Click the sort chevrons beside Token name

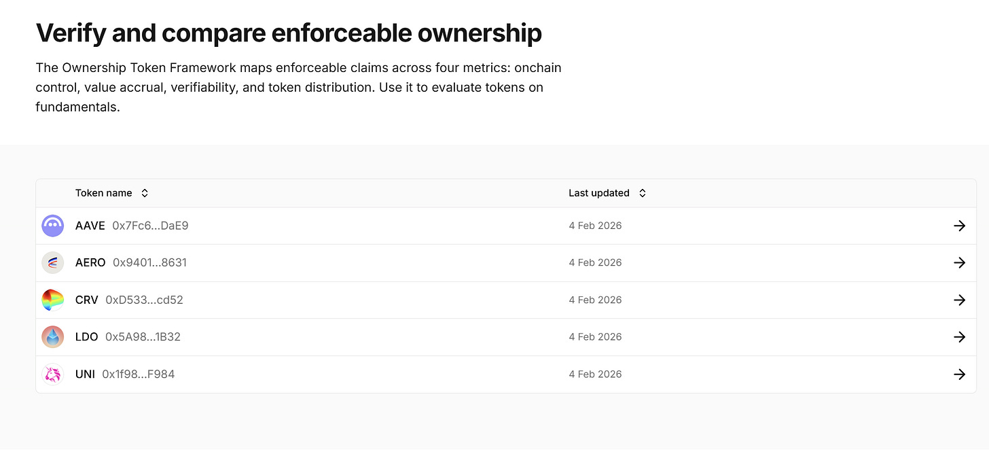pyautogui.click(x=145, y=193)
